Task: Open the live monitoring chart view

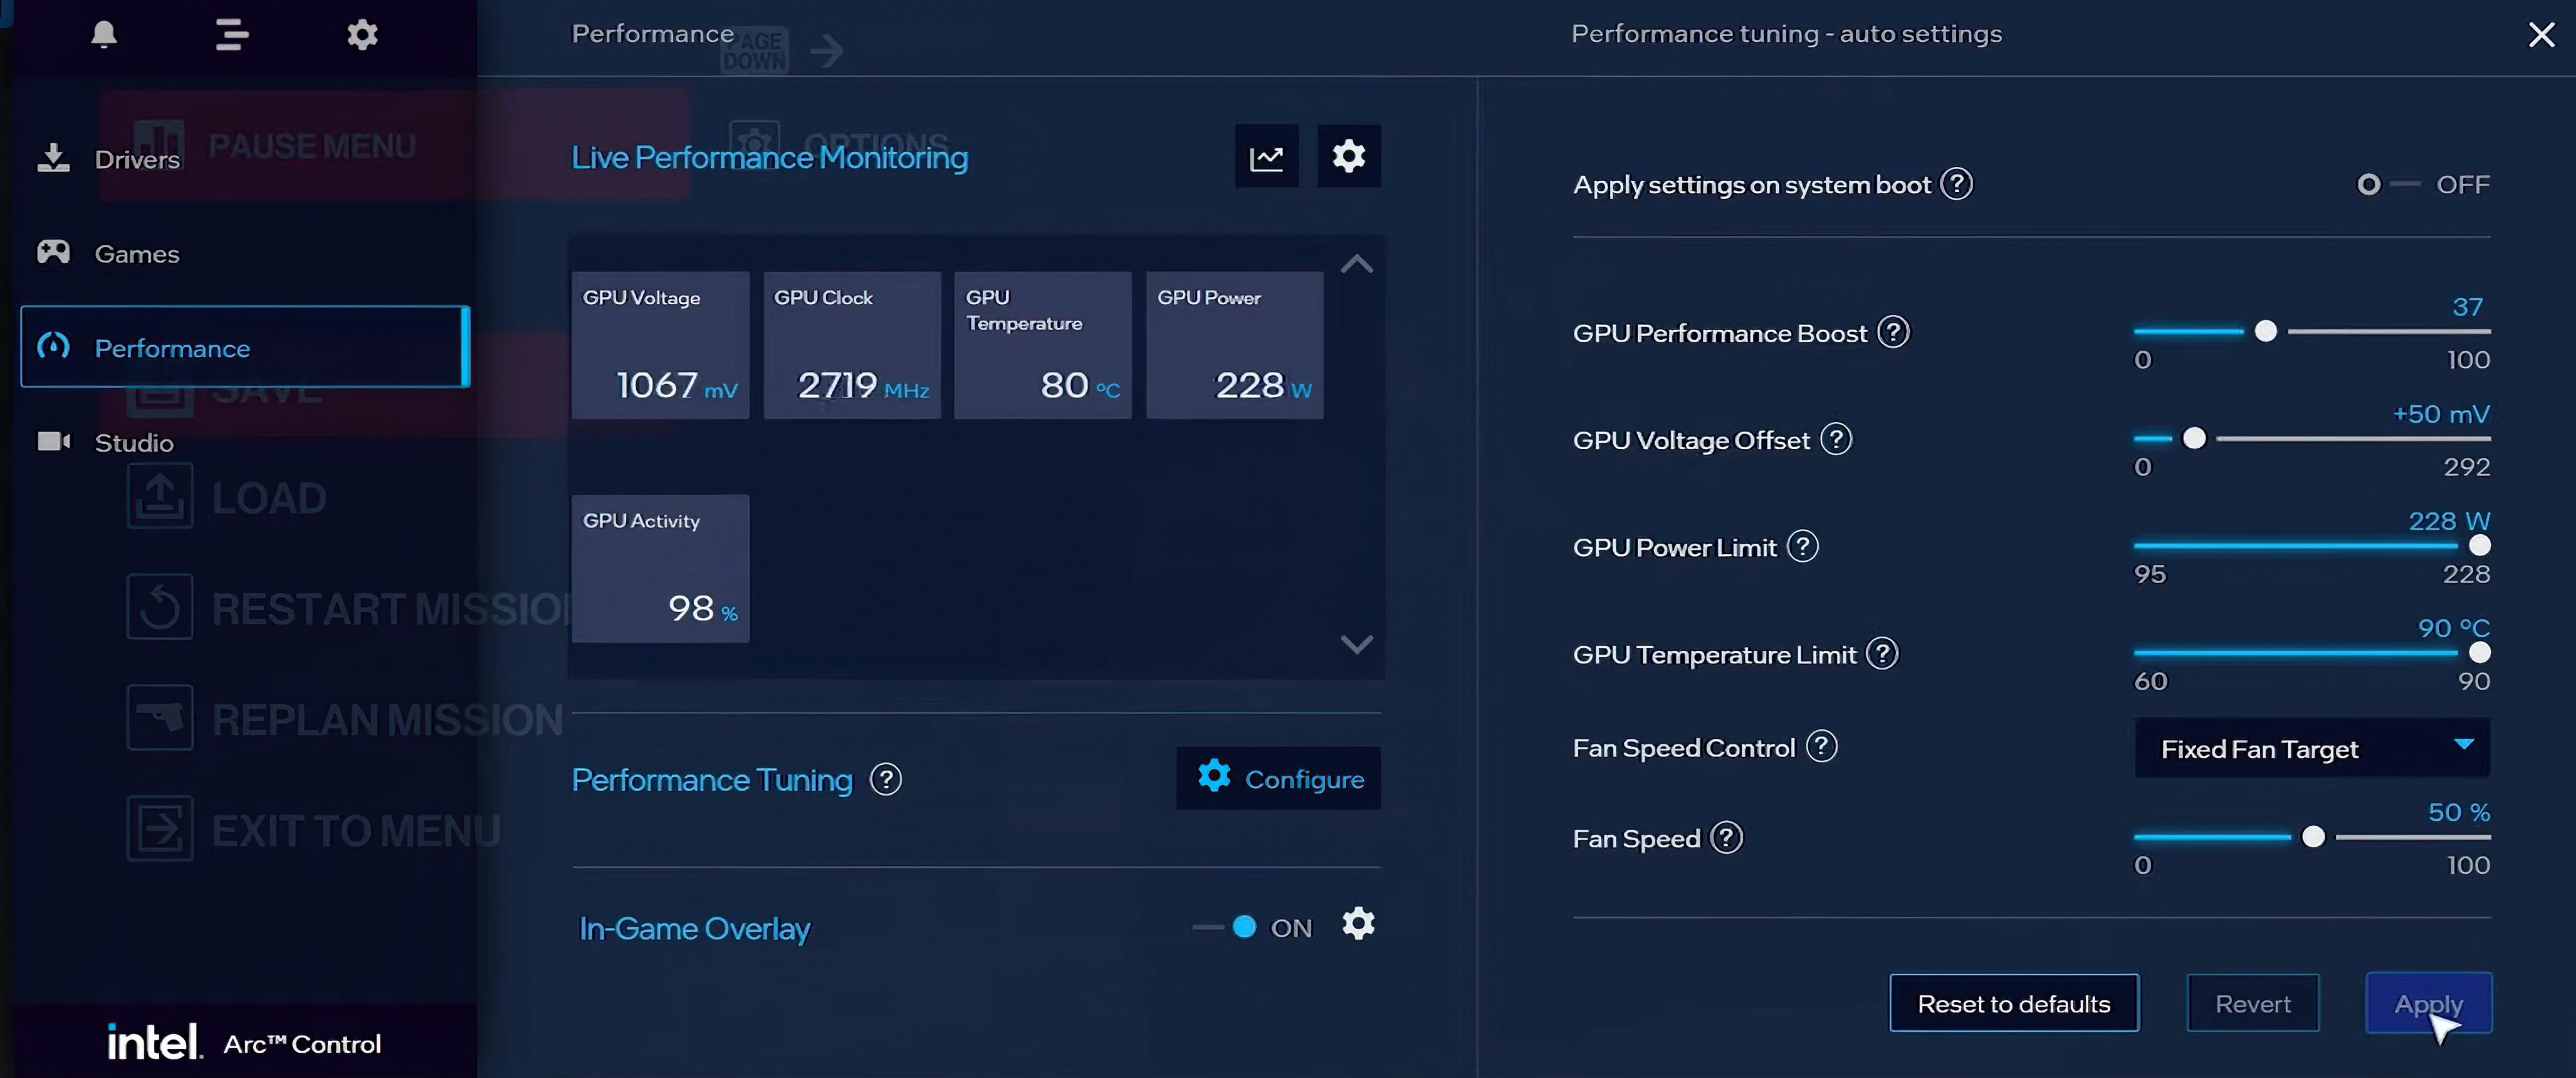Action: pos(1266,156)
